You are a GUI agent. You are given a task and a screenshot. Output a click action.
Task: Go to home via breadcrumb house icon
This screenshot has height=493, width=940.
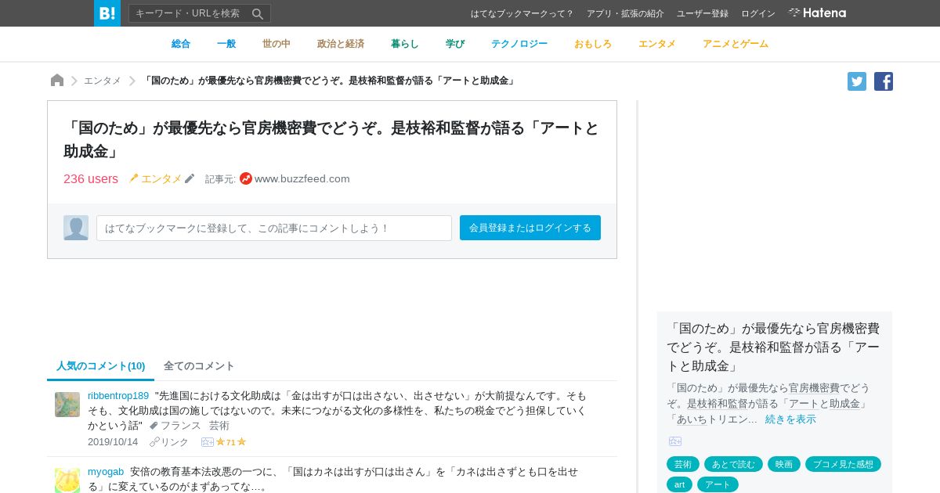[x=57, y=81]
